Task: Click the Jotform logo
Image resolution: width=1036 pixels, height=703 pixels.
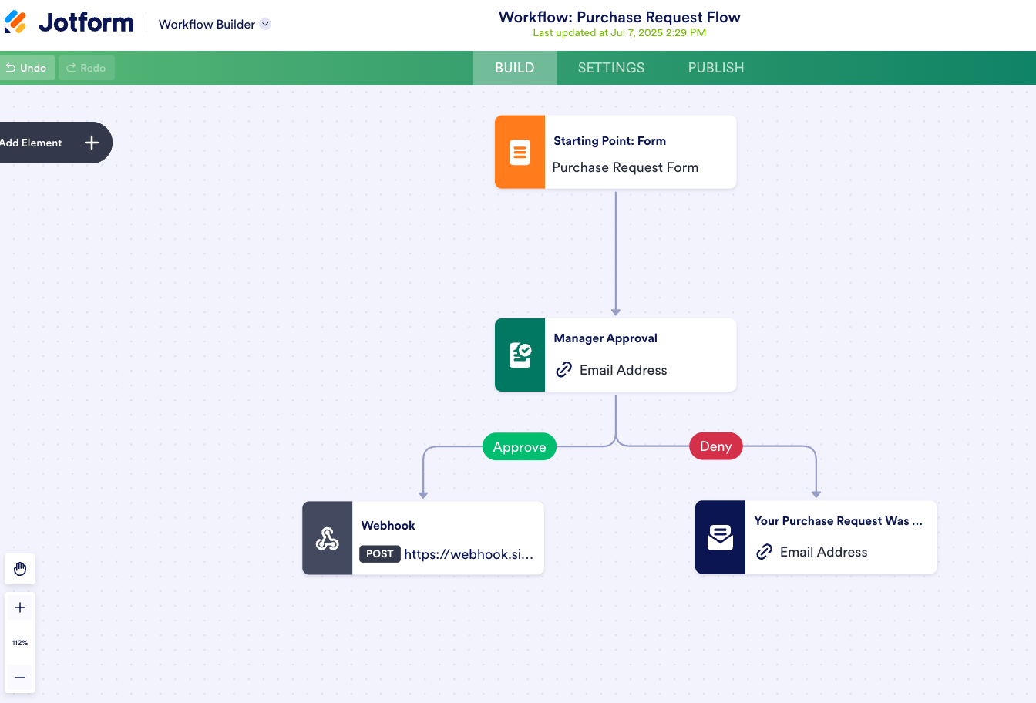Action: [69, 22]
